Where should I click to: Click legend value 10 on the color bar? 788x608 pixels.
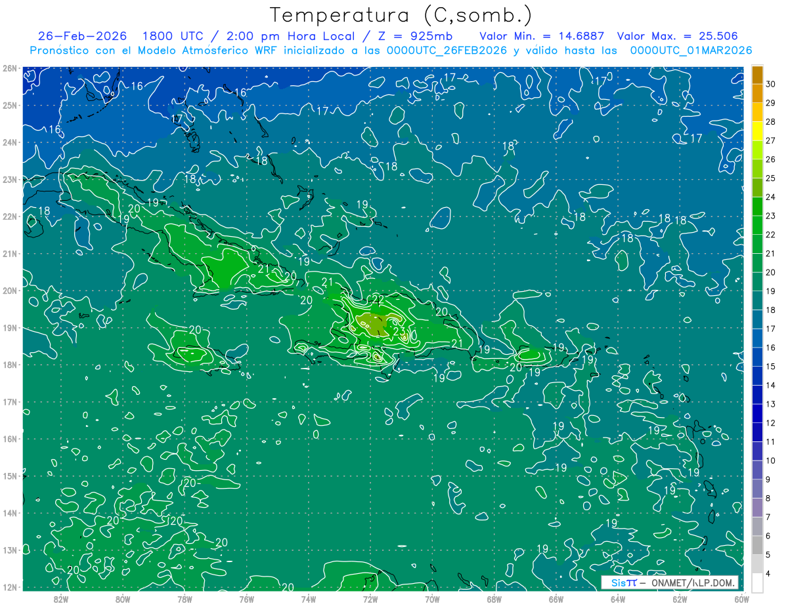pos(772,460)
